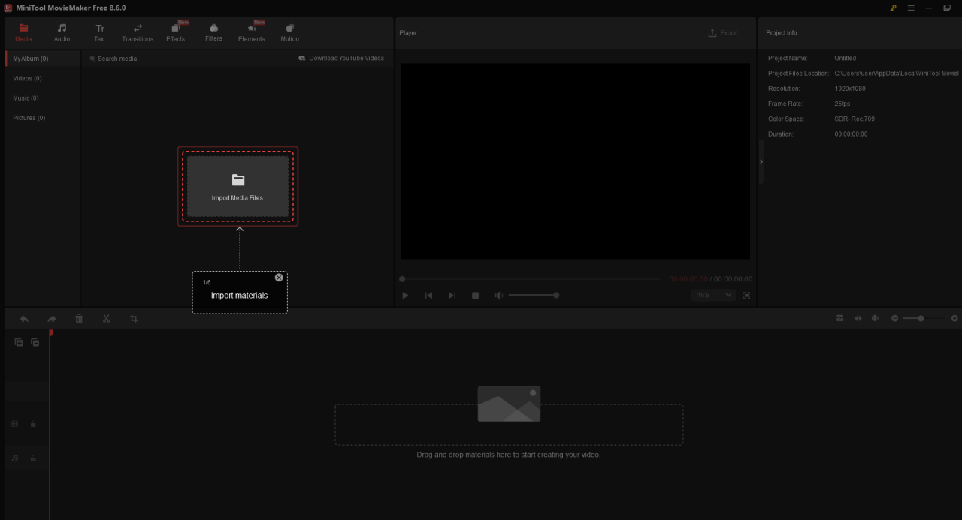
Task: Click the Export button
Action: click(723, 33)
